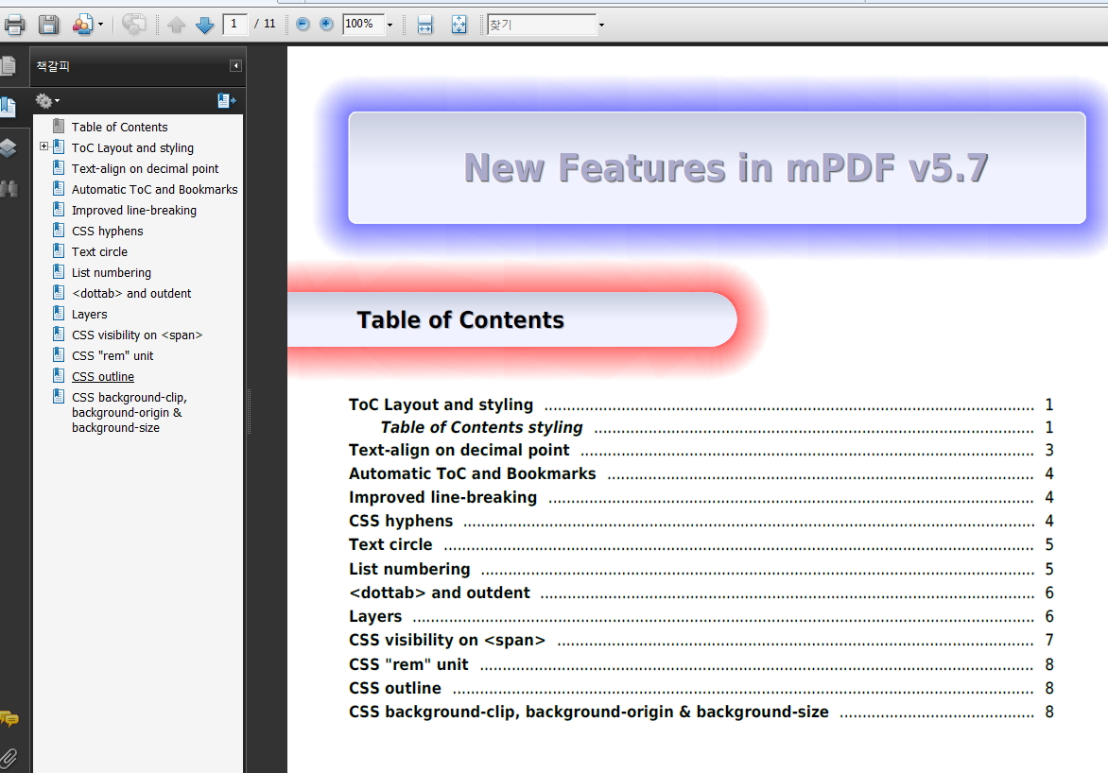Select the CSS "rem" unit bookmark
The width and height of the screenshot is (1108, 773).
(x=112, y=356)
